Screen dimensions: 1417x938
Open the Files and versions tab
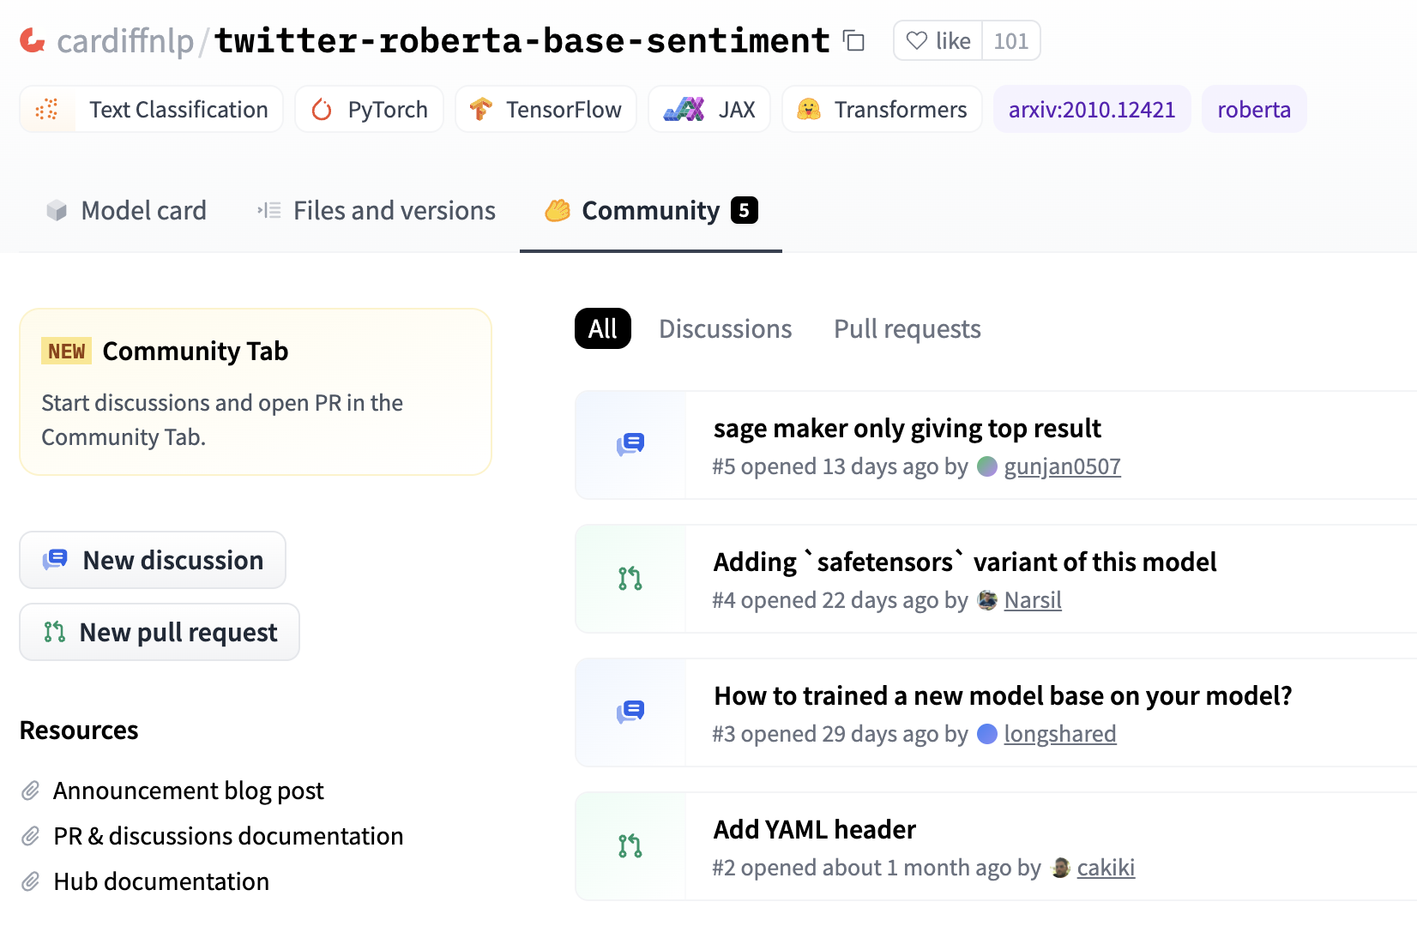377,210
